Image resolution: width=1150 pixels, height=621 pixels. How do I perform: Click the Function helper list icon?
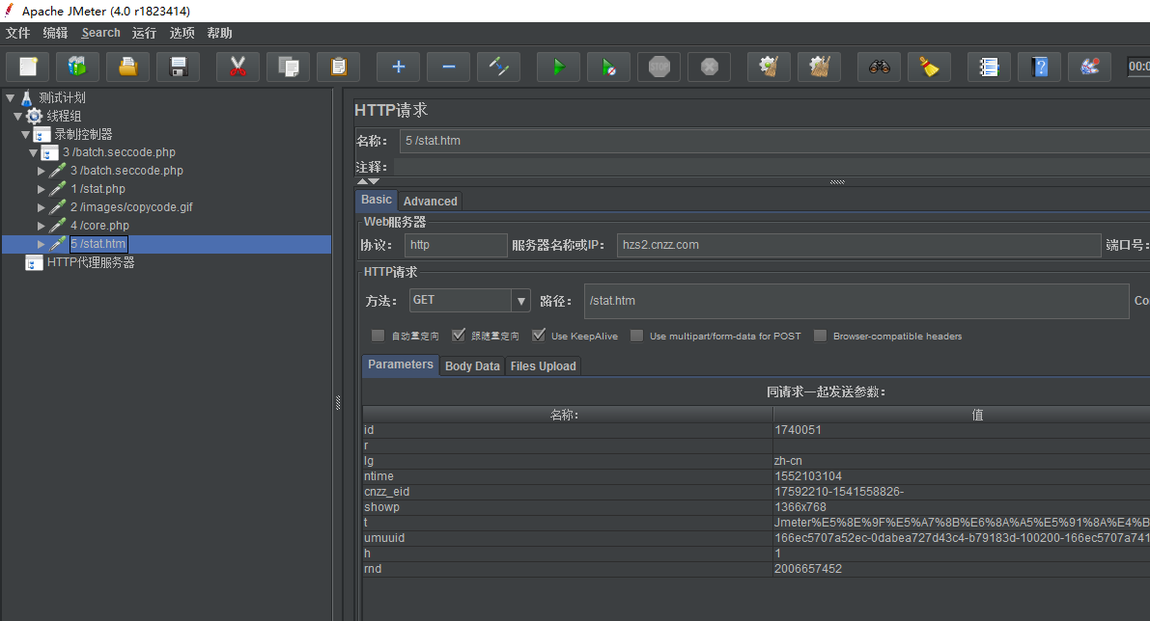988,67
